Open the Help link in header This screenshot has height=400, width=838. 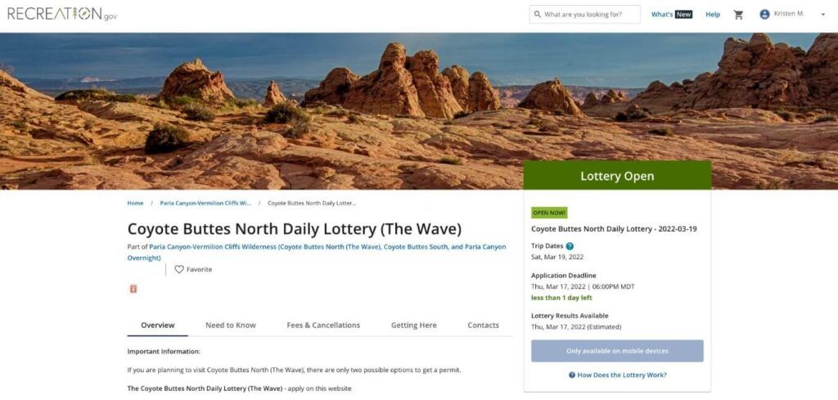tap(713, 15)
